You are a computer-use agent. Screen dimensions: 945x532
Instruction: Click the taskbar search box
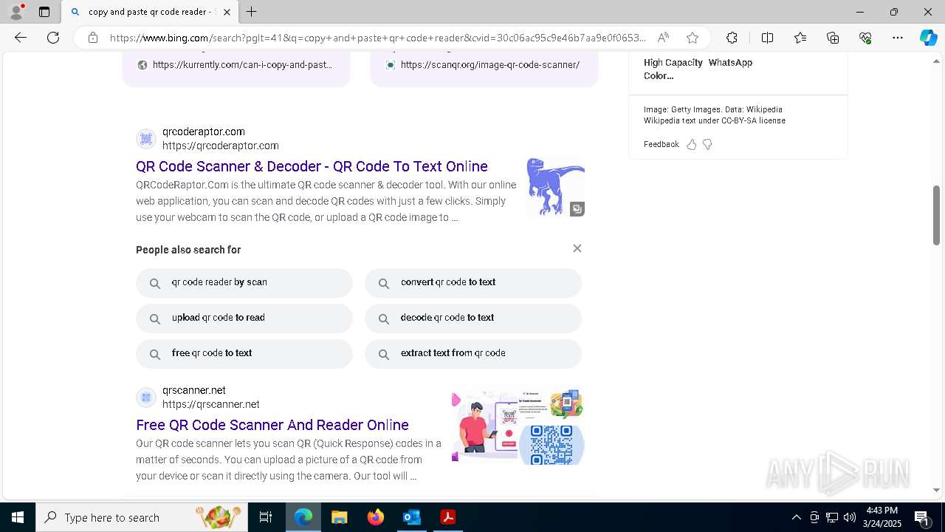142,517
